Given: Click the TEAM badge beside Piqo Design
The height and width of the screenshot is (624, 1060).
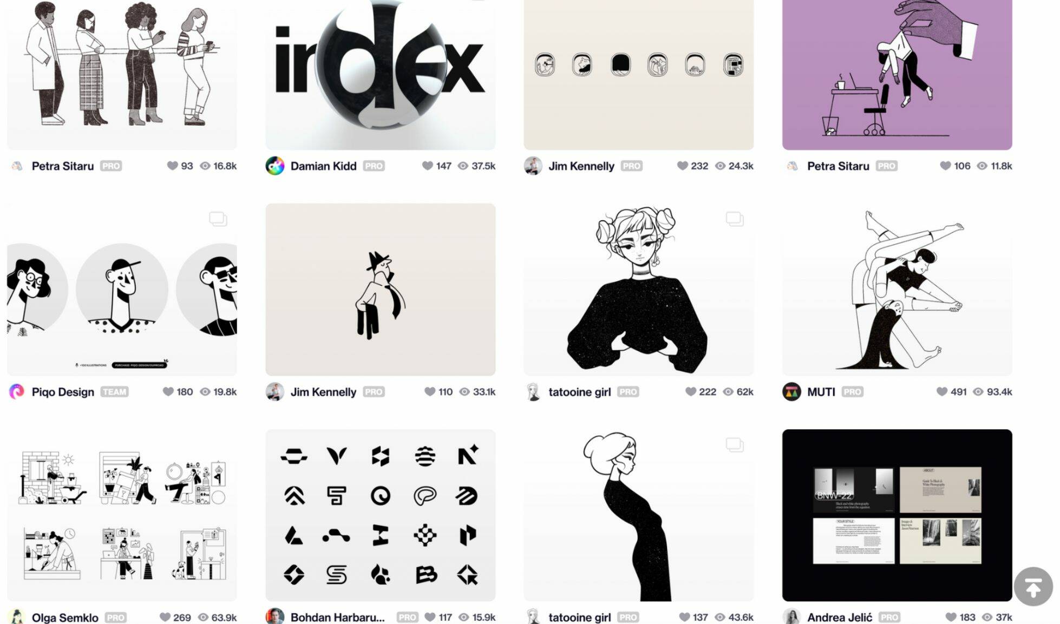Looking at the screenshot, I should pos(114,391).
